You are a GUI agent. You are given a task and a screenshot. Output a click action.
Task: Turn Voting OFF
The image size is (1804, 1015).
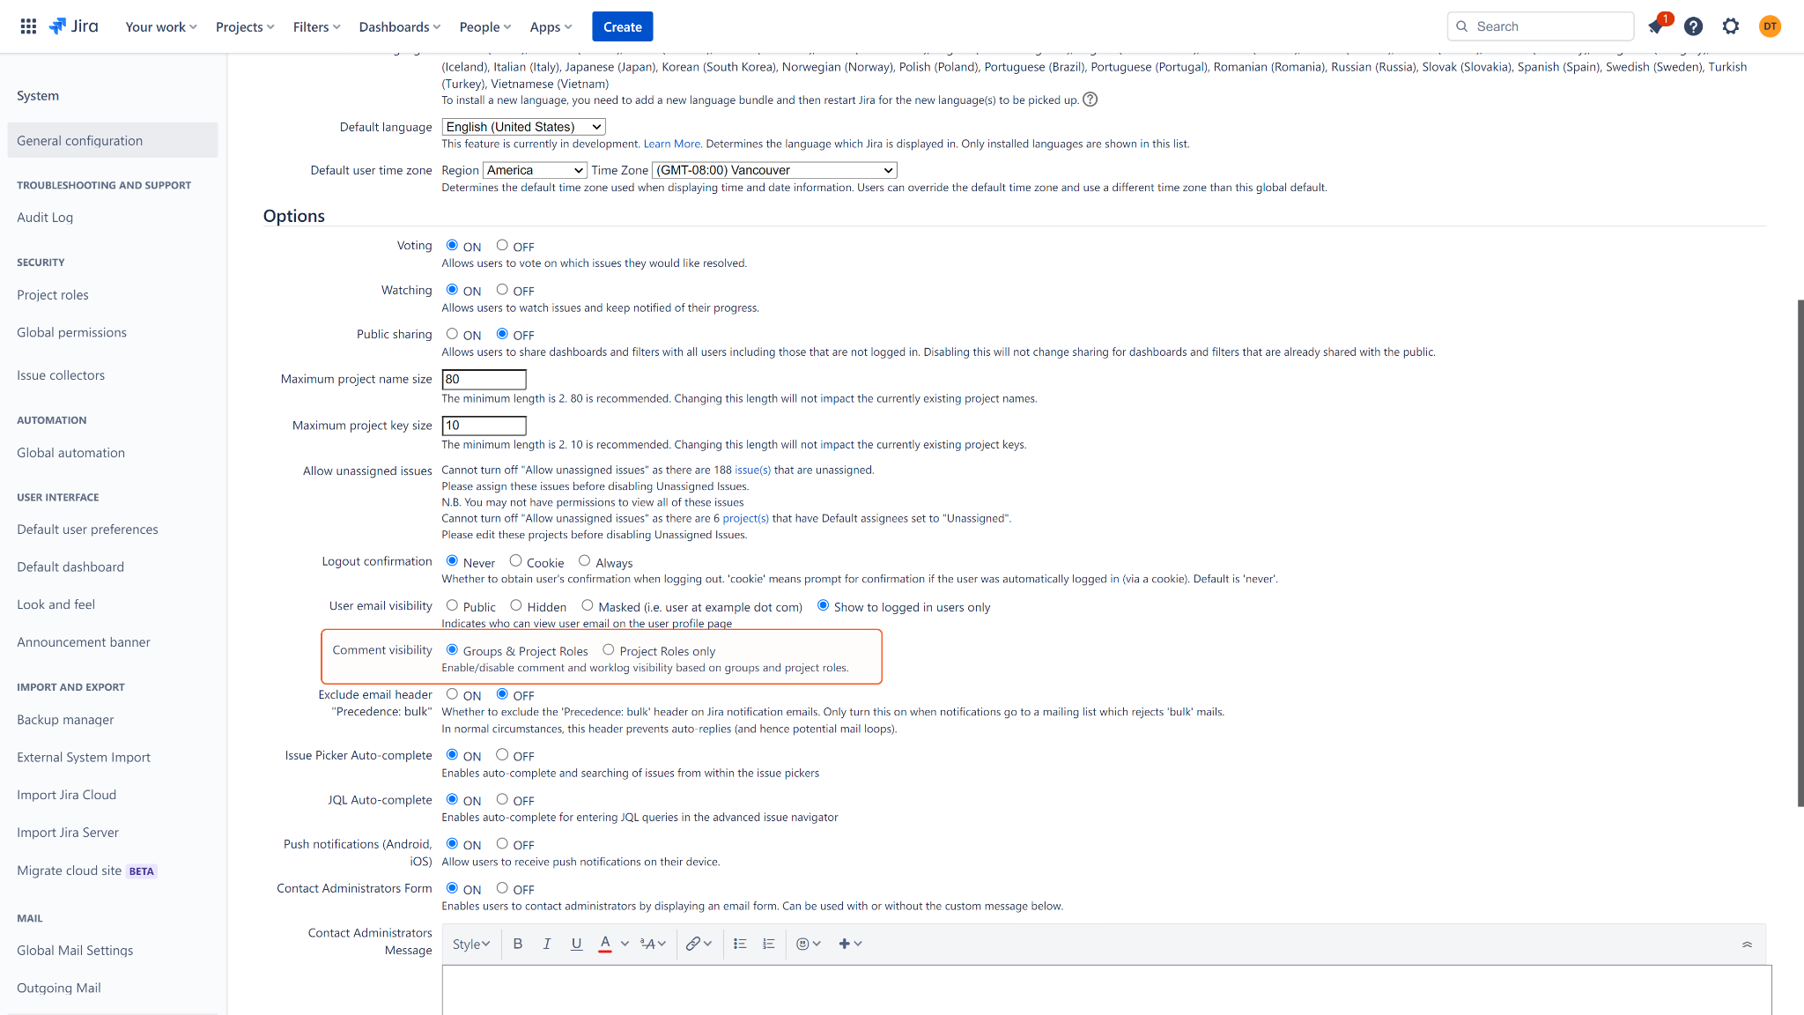(x=502, y=246)
